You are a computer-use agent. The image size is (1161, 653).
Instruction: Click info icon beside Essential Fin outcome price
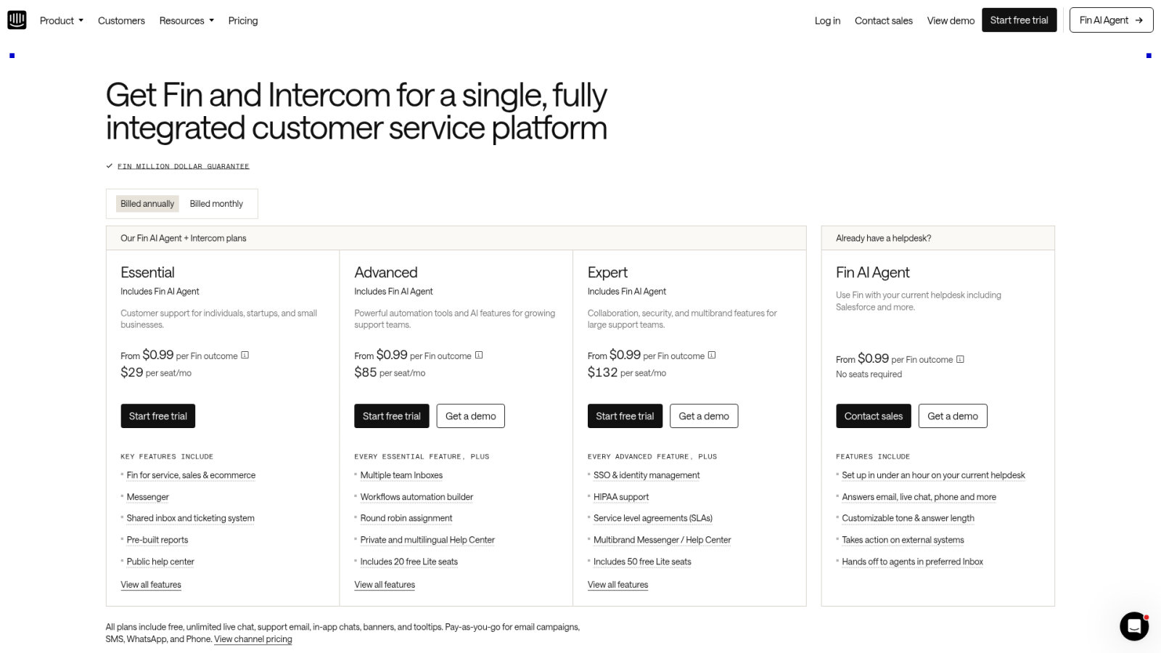click(x=245, y=356)
